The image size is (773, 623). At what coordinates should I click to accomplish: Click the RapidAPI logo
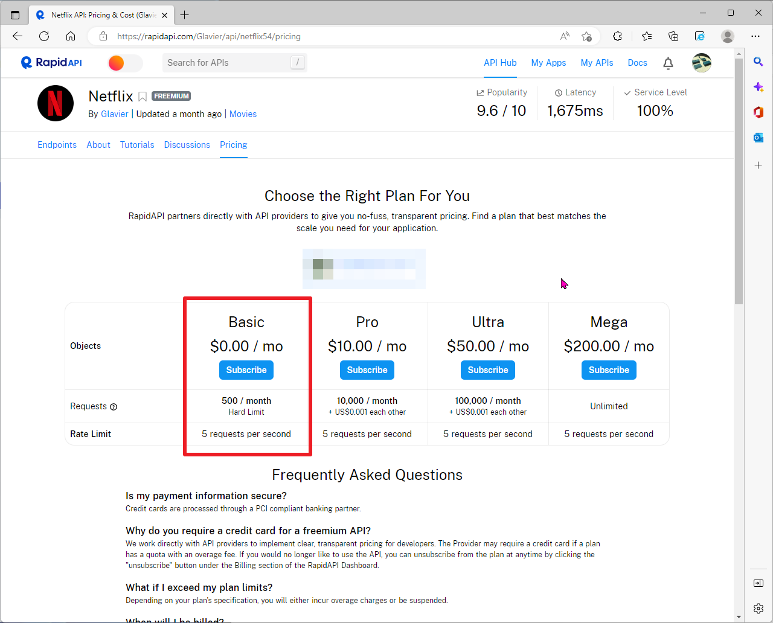point(51,63)
